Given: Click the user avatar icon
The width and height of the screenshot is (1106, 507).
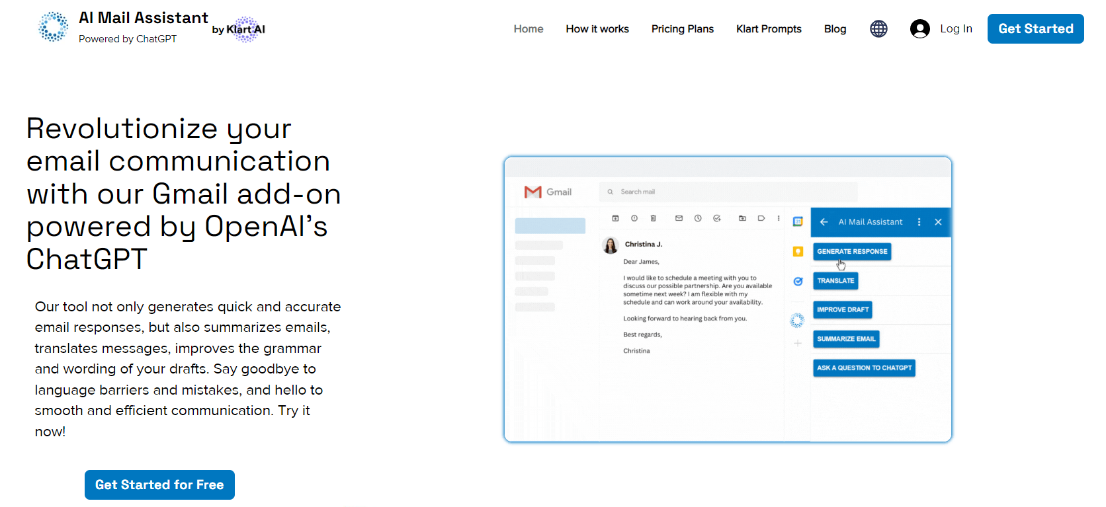Looking at the screenshot, I should (x=919, y=28).
